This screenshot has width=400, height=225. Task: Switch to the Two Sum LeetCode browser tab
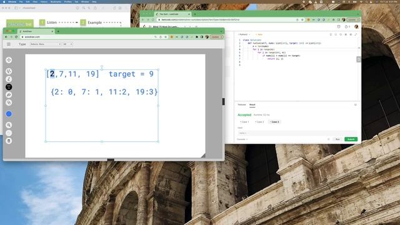point(172,14)
